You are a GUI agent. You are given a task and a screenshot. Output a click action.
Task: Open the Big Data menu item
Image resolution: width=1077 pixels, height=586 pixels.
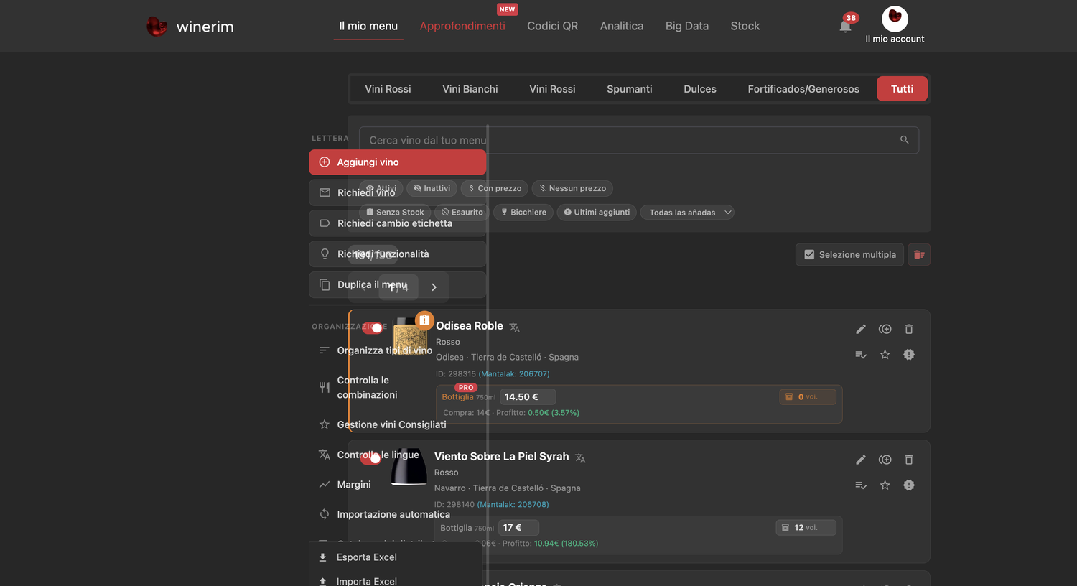687,26
